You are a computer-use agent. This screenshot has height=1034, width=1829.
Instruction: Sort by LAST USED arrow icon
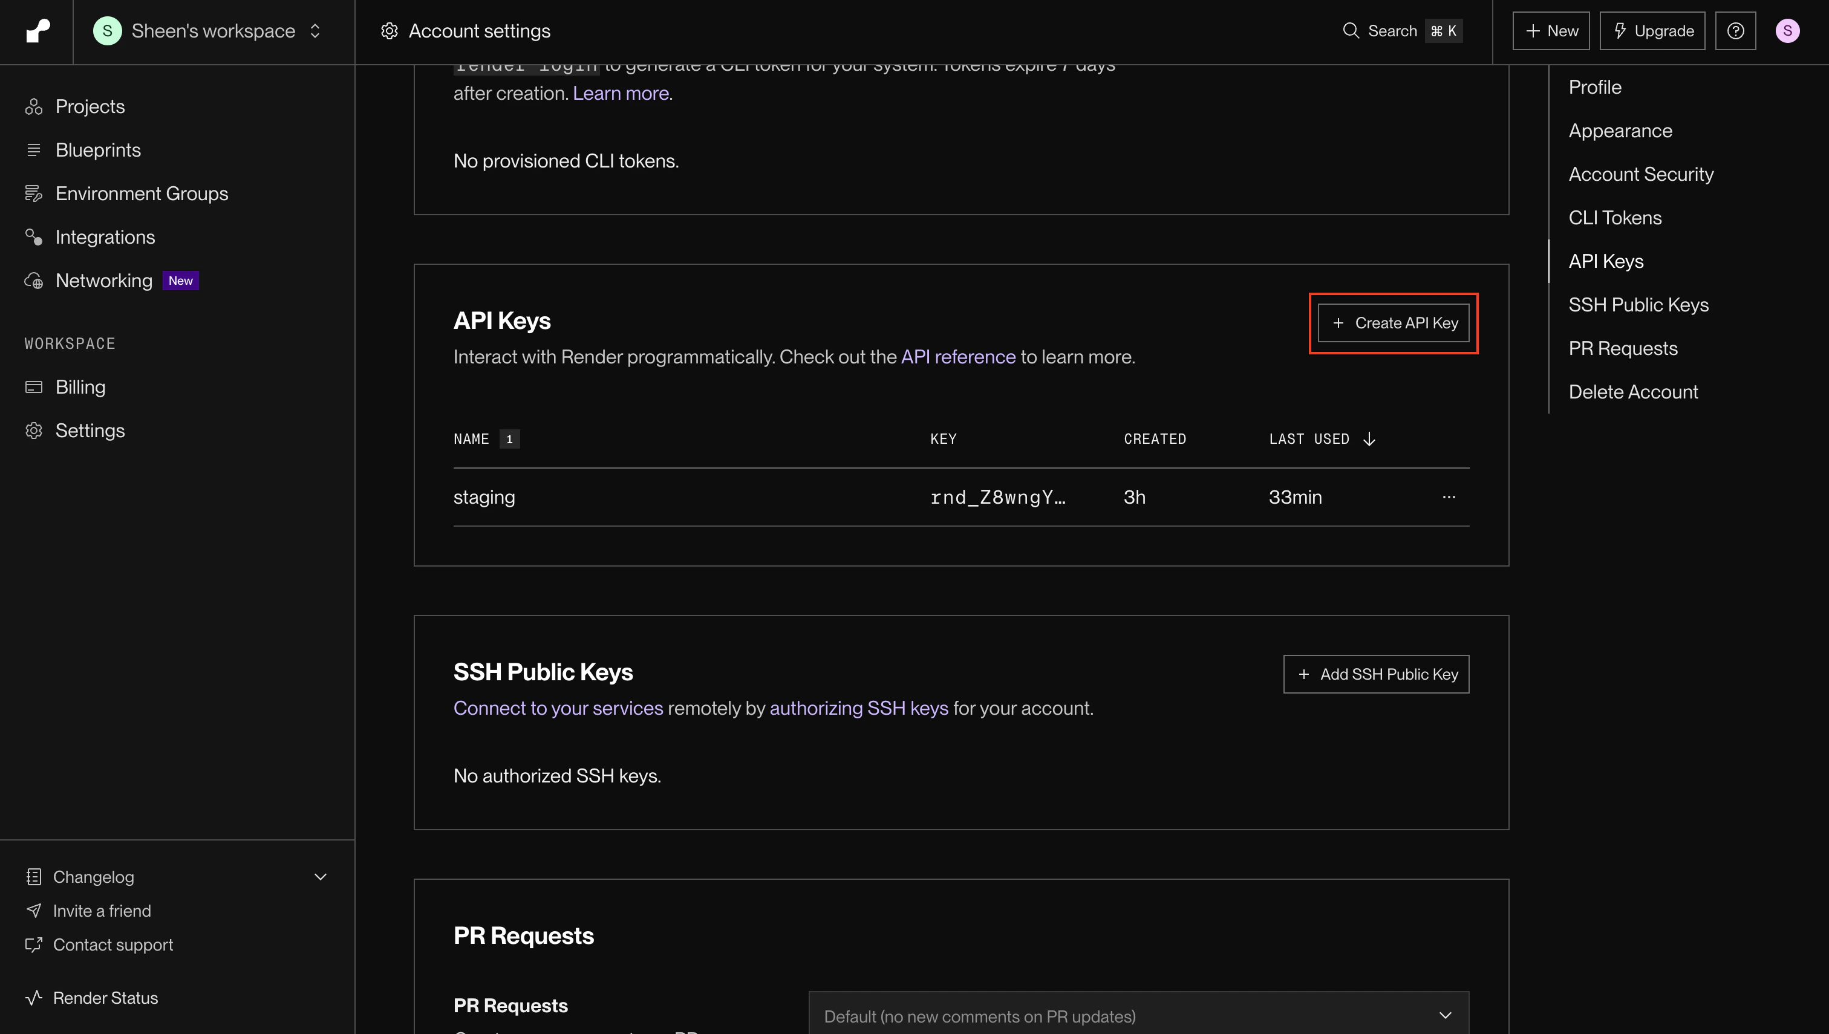click(1369, 440)
